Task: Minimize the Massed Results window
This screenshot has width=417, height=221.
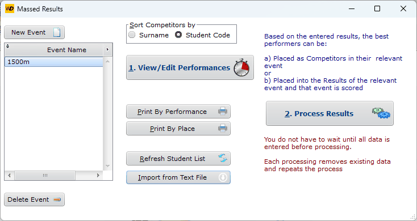Action: pyautogui.click(x=352, y=8)
